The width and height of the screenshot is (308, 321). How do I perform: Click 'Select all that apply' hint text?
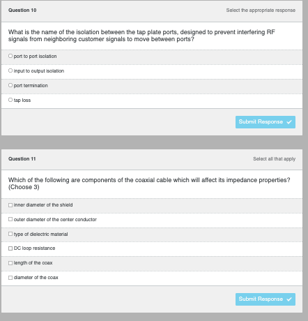coord(275,159)
